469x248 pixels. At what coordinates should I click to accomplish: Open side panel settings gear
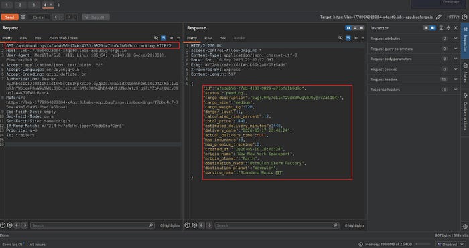[x=465, y=226]
